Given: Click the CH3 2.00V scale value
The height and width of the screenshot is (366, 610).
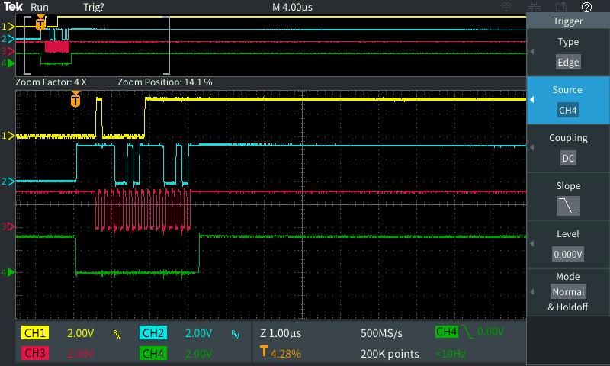Looking at the screenshot, I should point(81,354).
